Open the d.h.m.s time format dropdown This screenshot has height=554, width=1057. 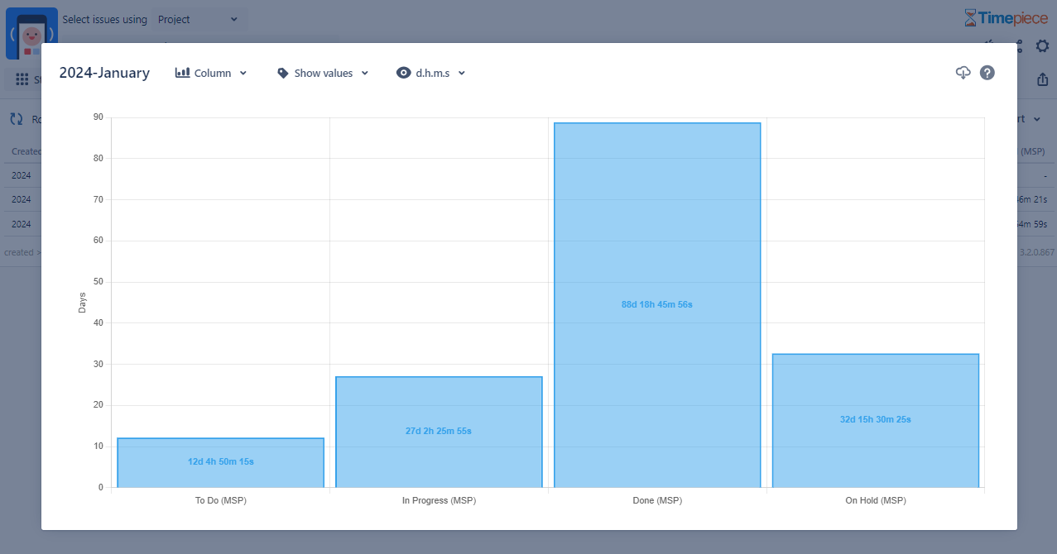click(432, 73)
